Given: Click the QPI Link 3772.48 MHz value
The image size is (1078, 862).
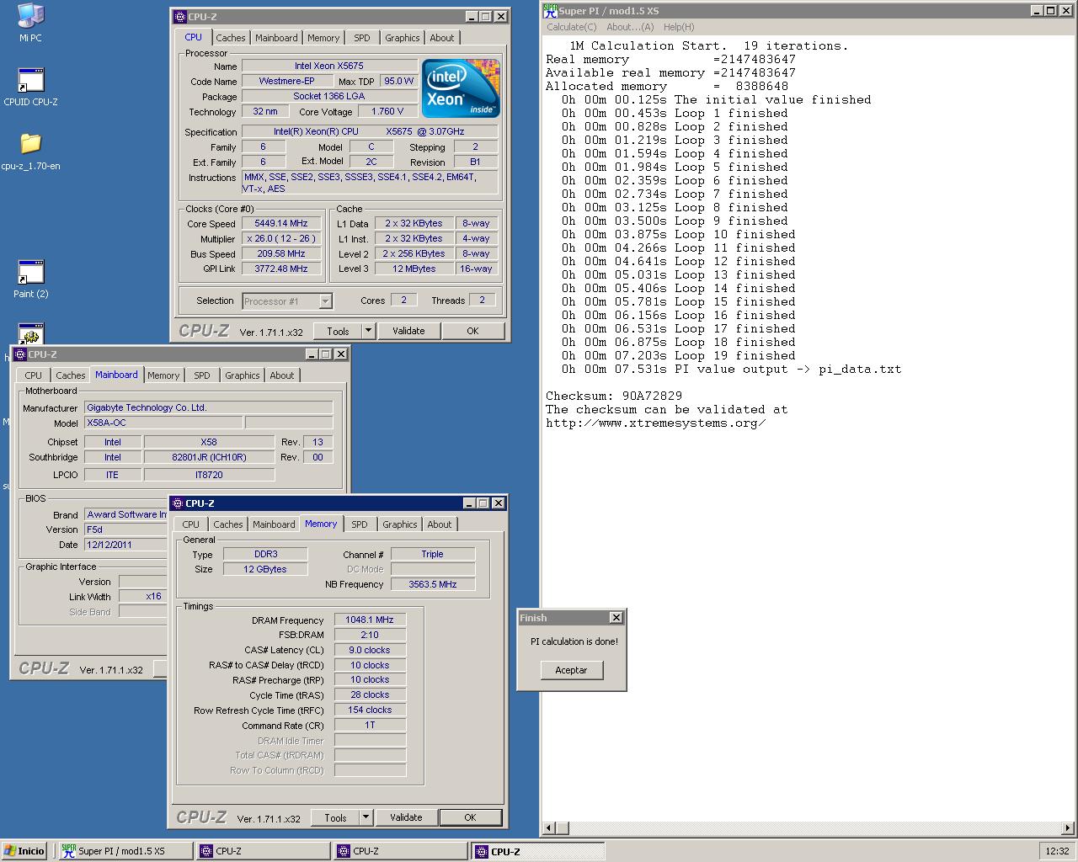Looking at the screenshot, I should click(281, 269).
